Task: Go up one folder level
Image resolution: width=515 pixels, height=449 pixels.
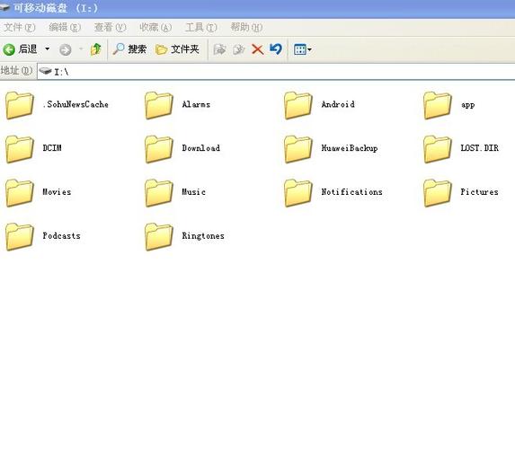Action: coord(96,49)
